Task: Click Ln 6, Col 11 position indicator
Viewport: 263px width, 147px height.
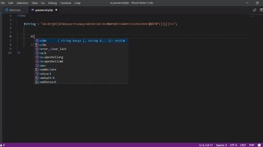Action: click(x=206, y=145)
